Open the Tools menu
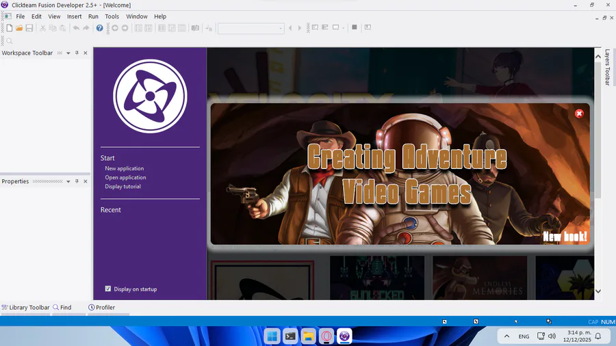Screen dimensions: 616x346 pos(112,16)
